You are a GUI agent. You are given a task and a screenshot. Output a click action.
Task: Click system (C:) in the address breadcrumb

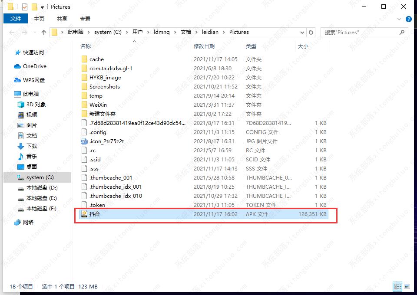click(x=108, y=32)
